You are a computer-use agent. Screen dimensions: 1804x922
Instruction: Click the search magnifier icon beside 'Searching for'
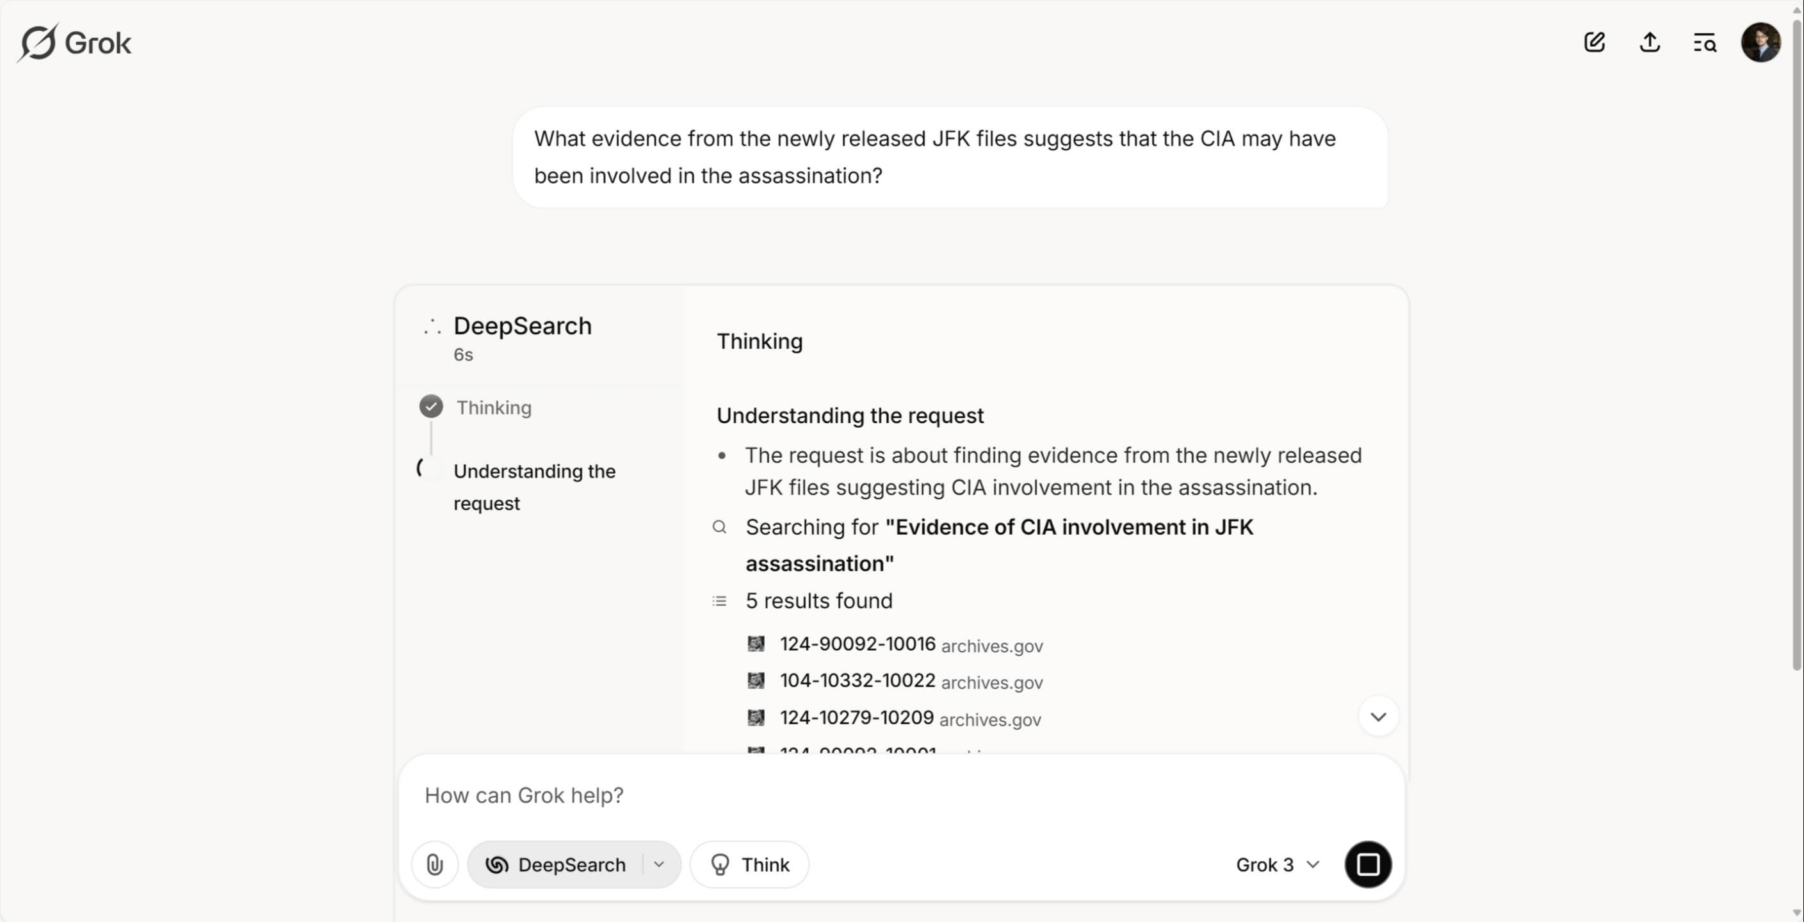pos(719,527)
